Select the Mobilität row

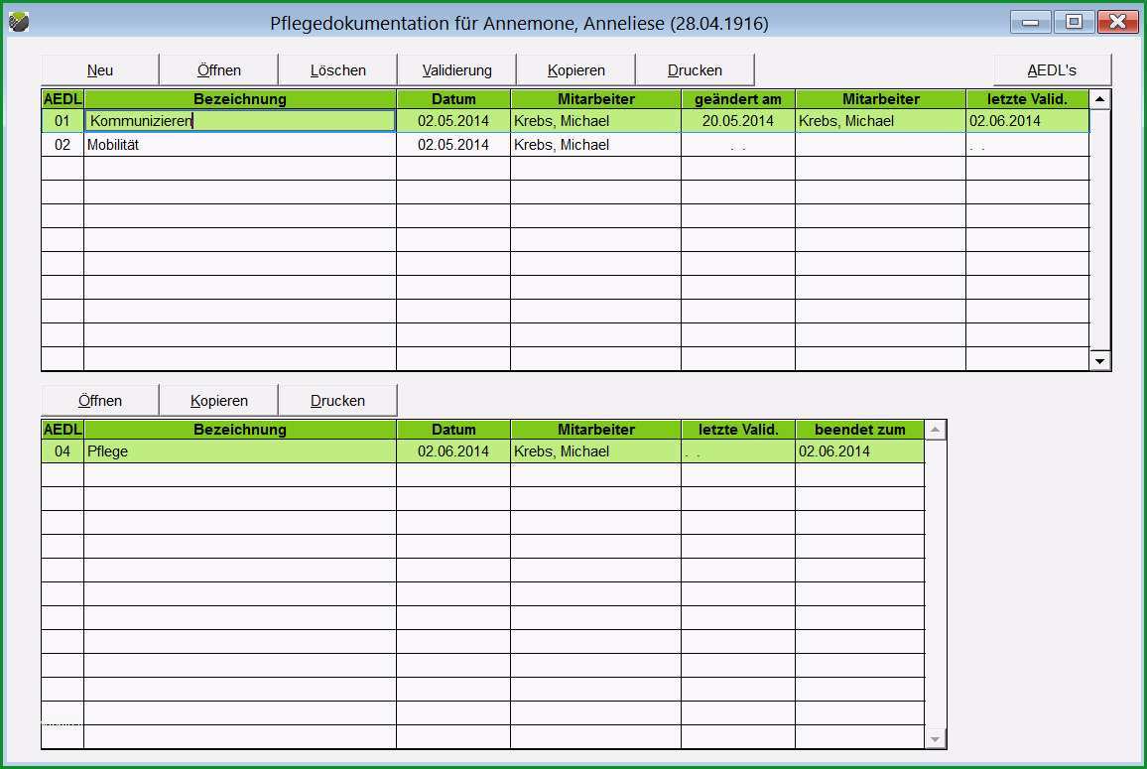click(565, 145)
